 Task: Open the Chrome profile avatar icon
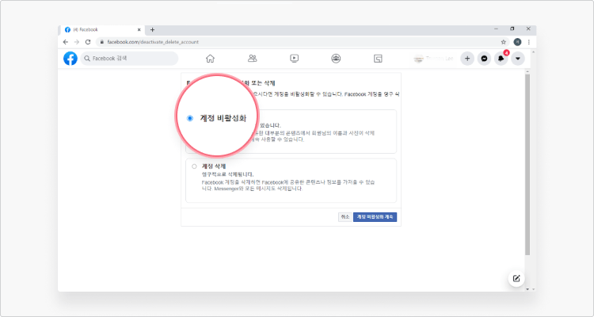tap(517, 42)
